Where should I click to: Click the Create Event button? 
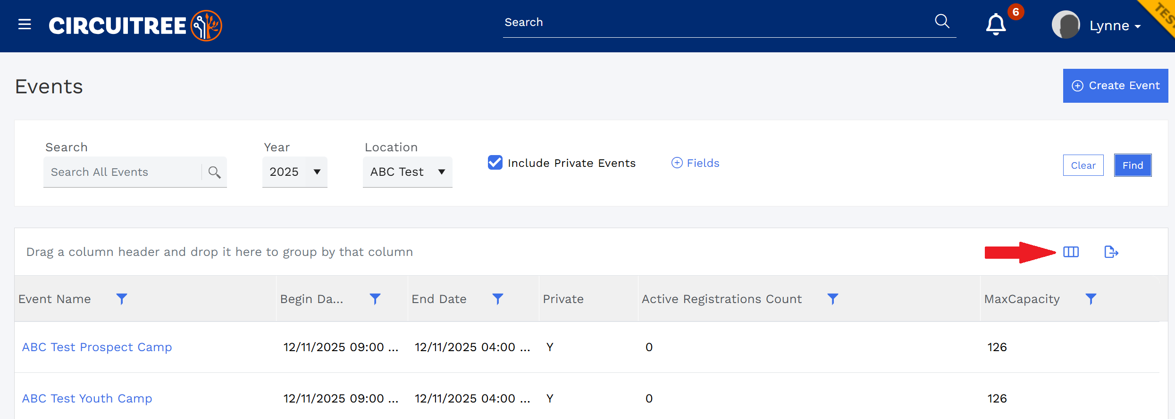[1116, 86]
